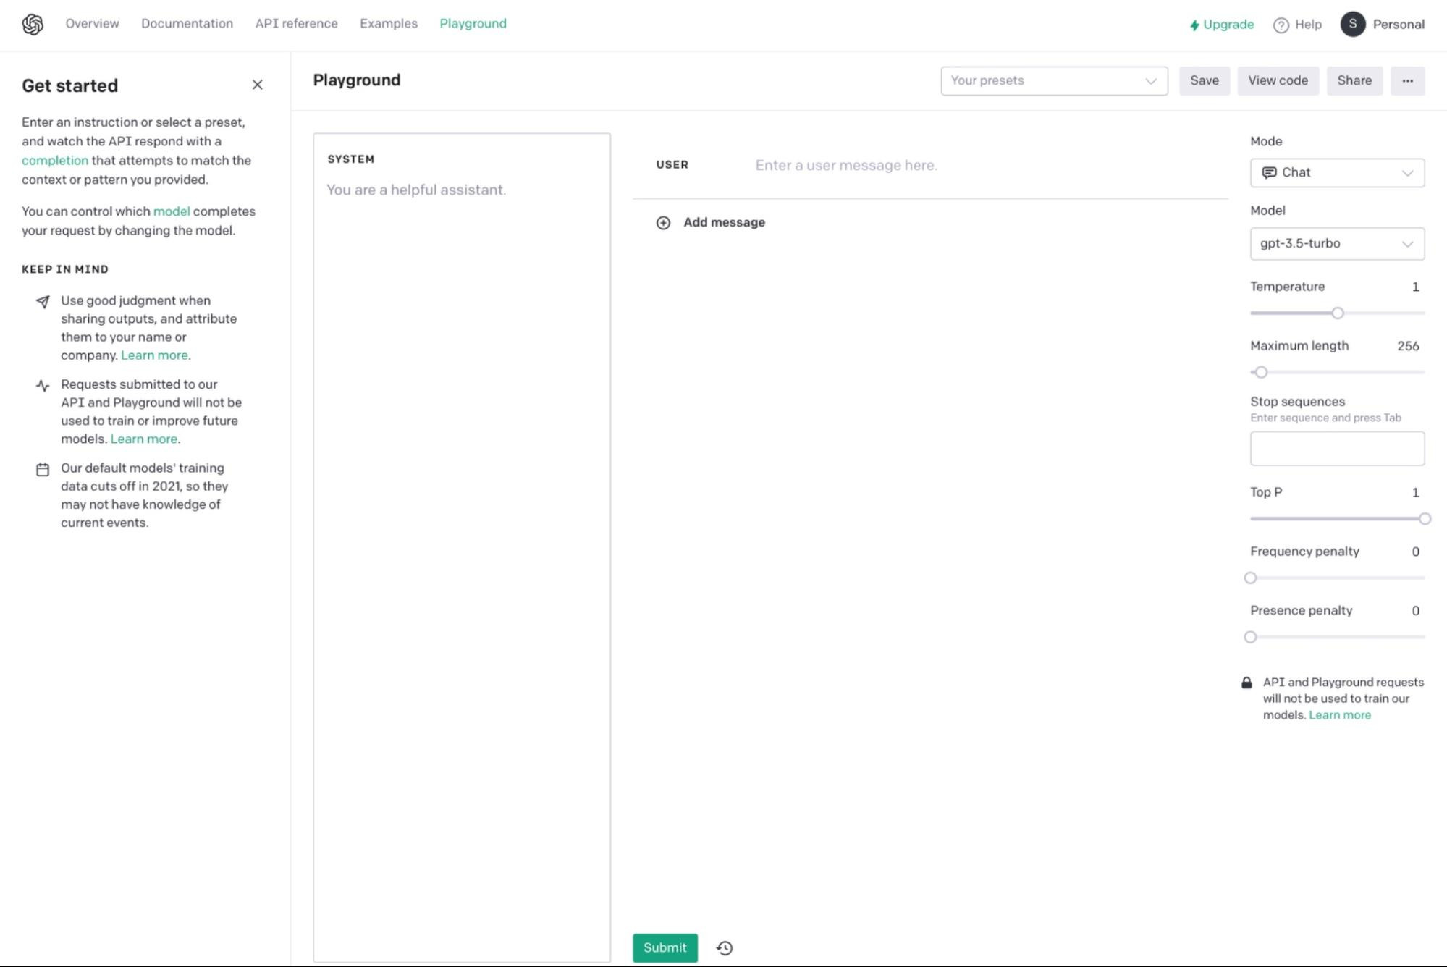Viewport: 1447px width, 967px height.
Task: Open the gpt-3.5-turbo Model dropdown
Action: (1337, 244)
